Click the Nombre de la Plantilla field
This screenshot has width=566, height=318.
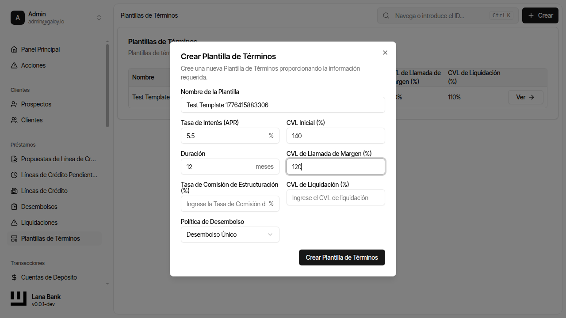click(283, 105)
